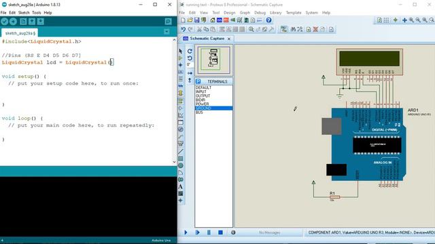The height and width of the screenshot is (244, 435).
Task: Click the Rotate Anti-Clockwise button
Action: point(190,58)
